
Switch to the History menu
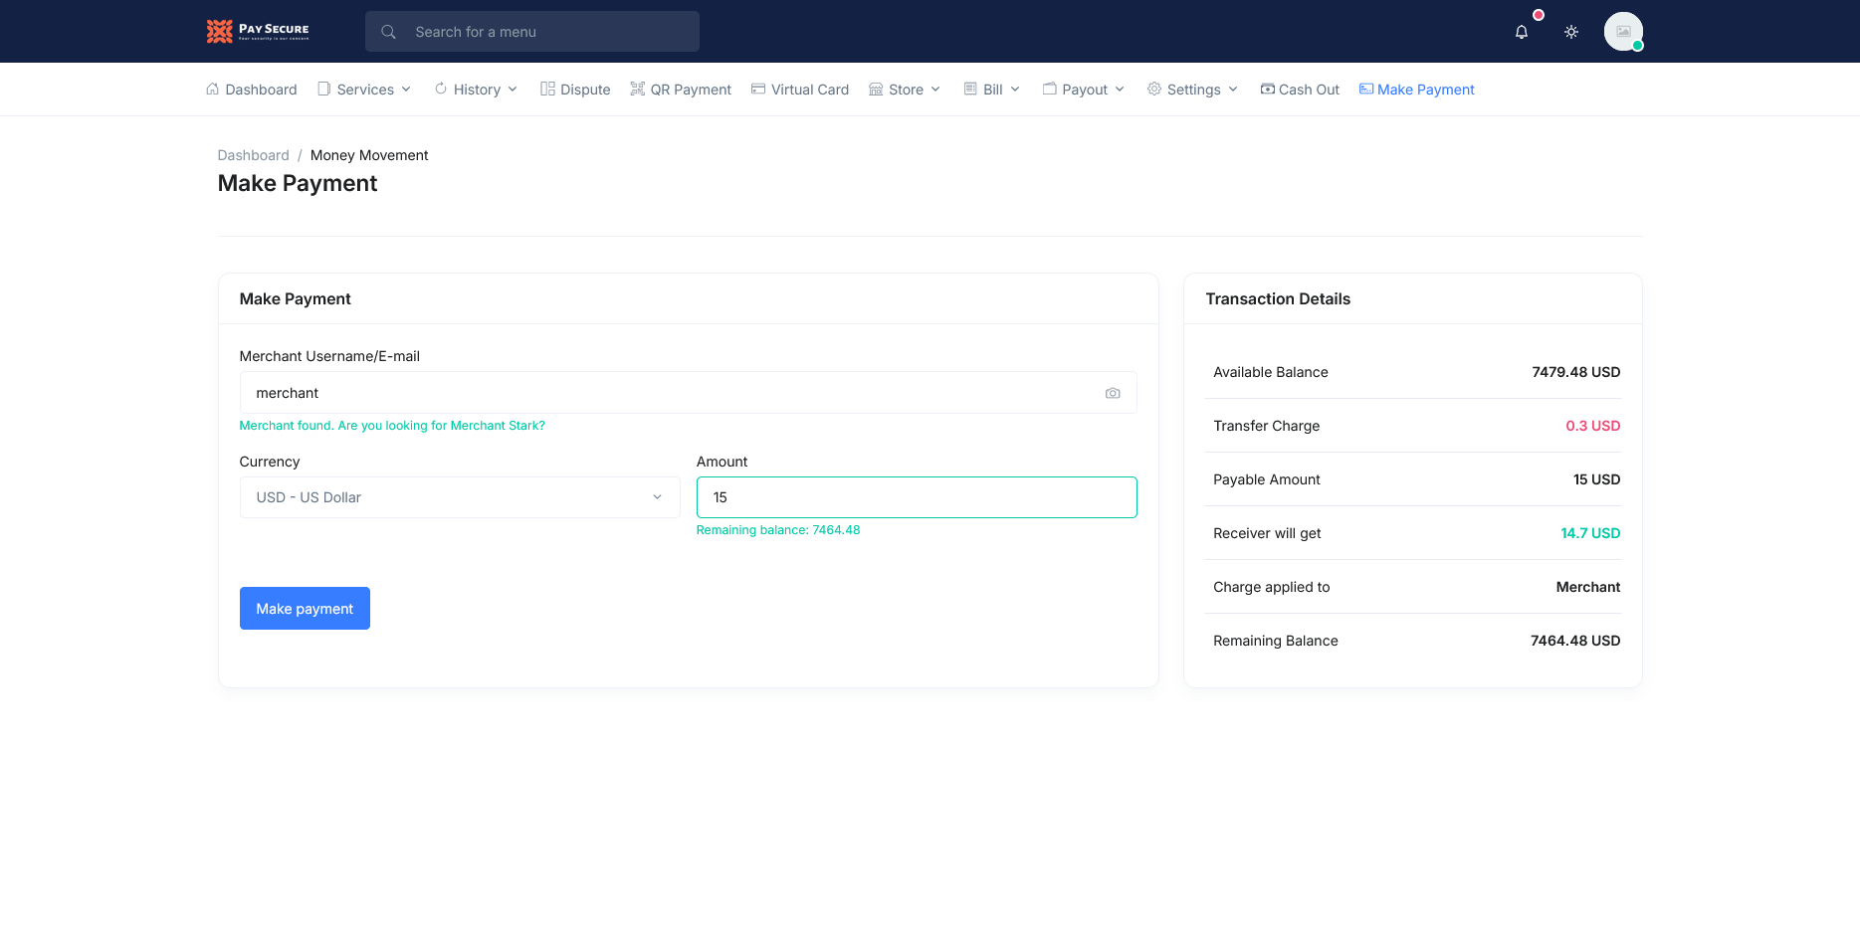[476, 89]
